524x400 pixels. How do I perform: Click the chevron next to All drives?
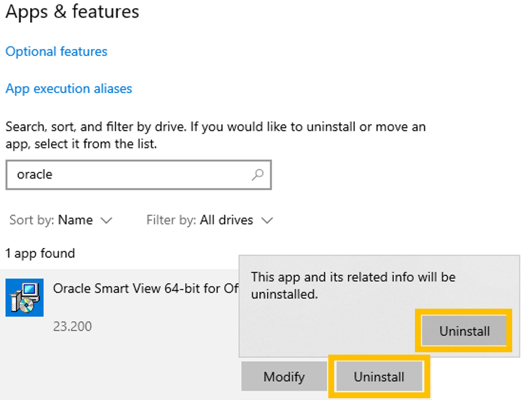(x=267, y=220)
